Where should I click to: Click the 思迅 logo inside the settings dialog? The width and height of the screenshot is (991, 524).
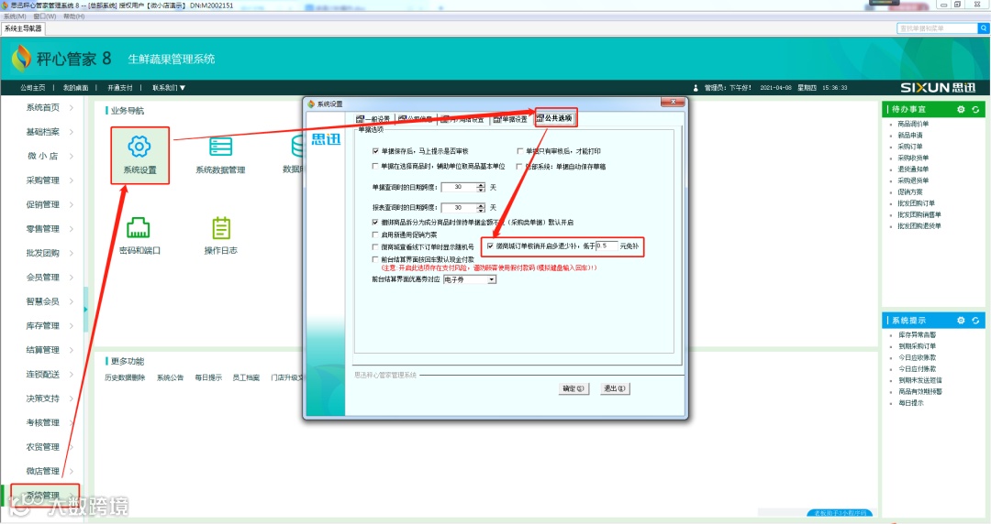pyautogui.click(x=326, y=139)
